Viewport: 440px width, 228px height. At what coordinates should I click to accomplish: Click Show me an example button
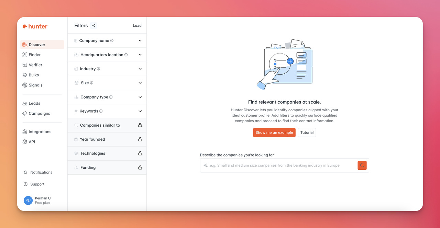(x=274, y=132)
